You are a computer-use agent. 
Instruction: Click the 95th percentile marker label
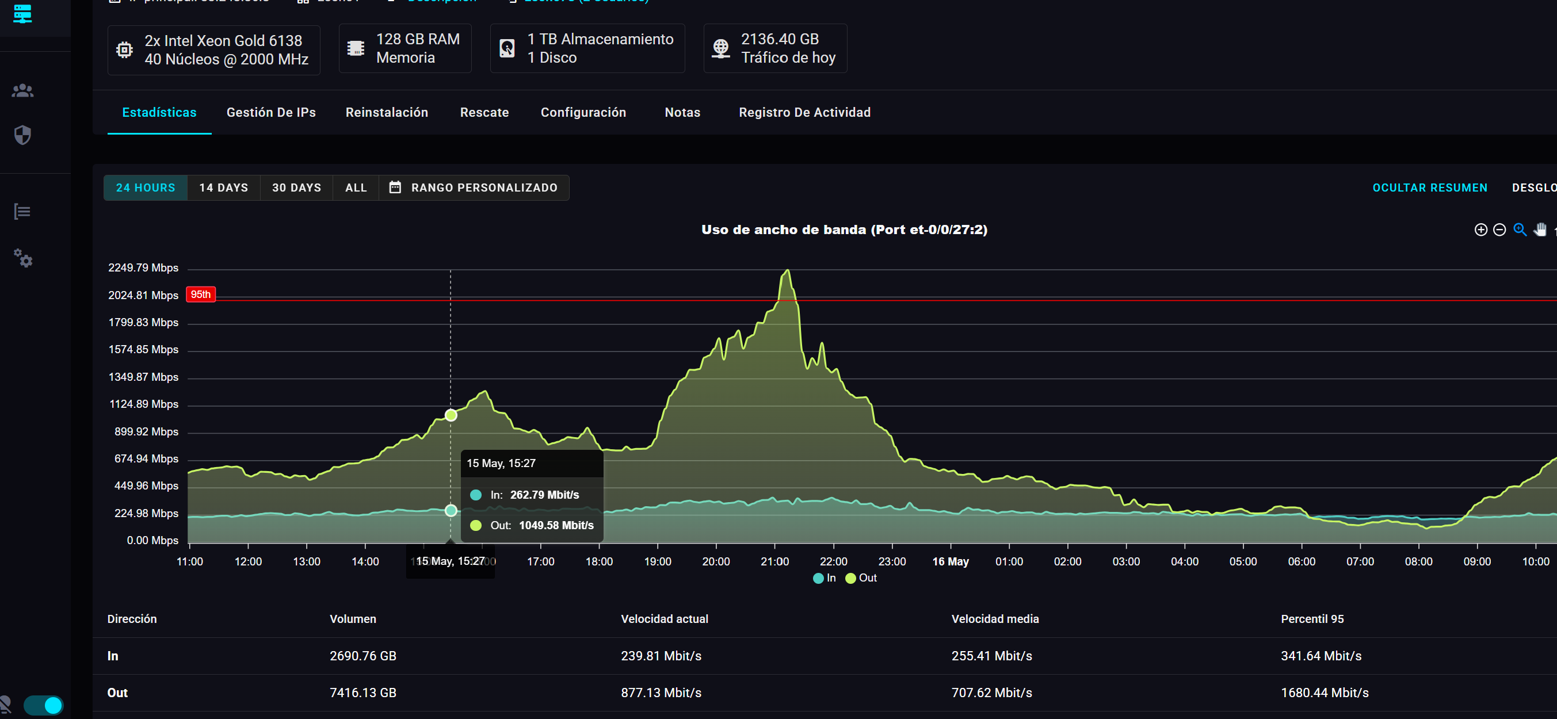point(201,295)
